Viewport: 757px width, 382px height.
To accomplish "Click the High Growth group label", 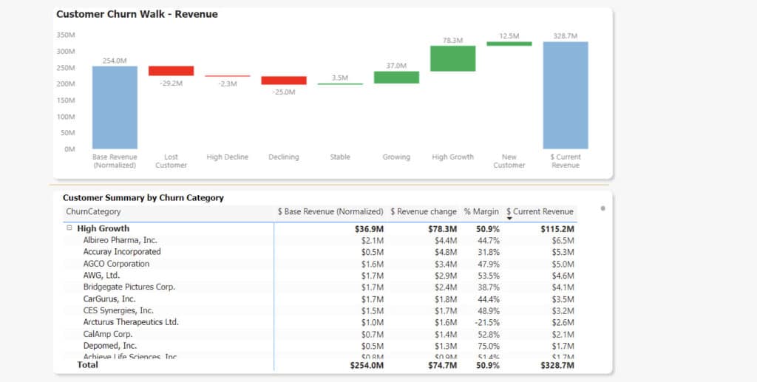I will [x=103, y=228].
